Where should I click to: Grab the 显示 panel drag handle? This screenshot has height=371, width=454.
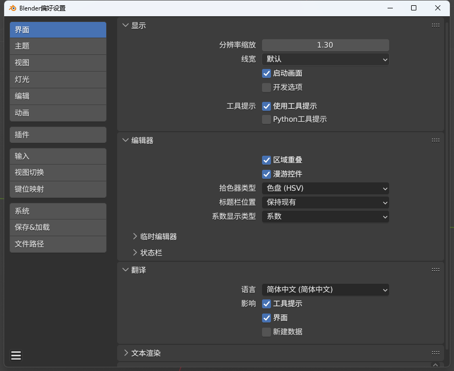(436, 26)
